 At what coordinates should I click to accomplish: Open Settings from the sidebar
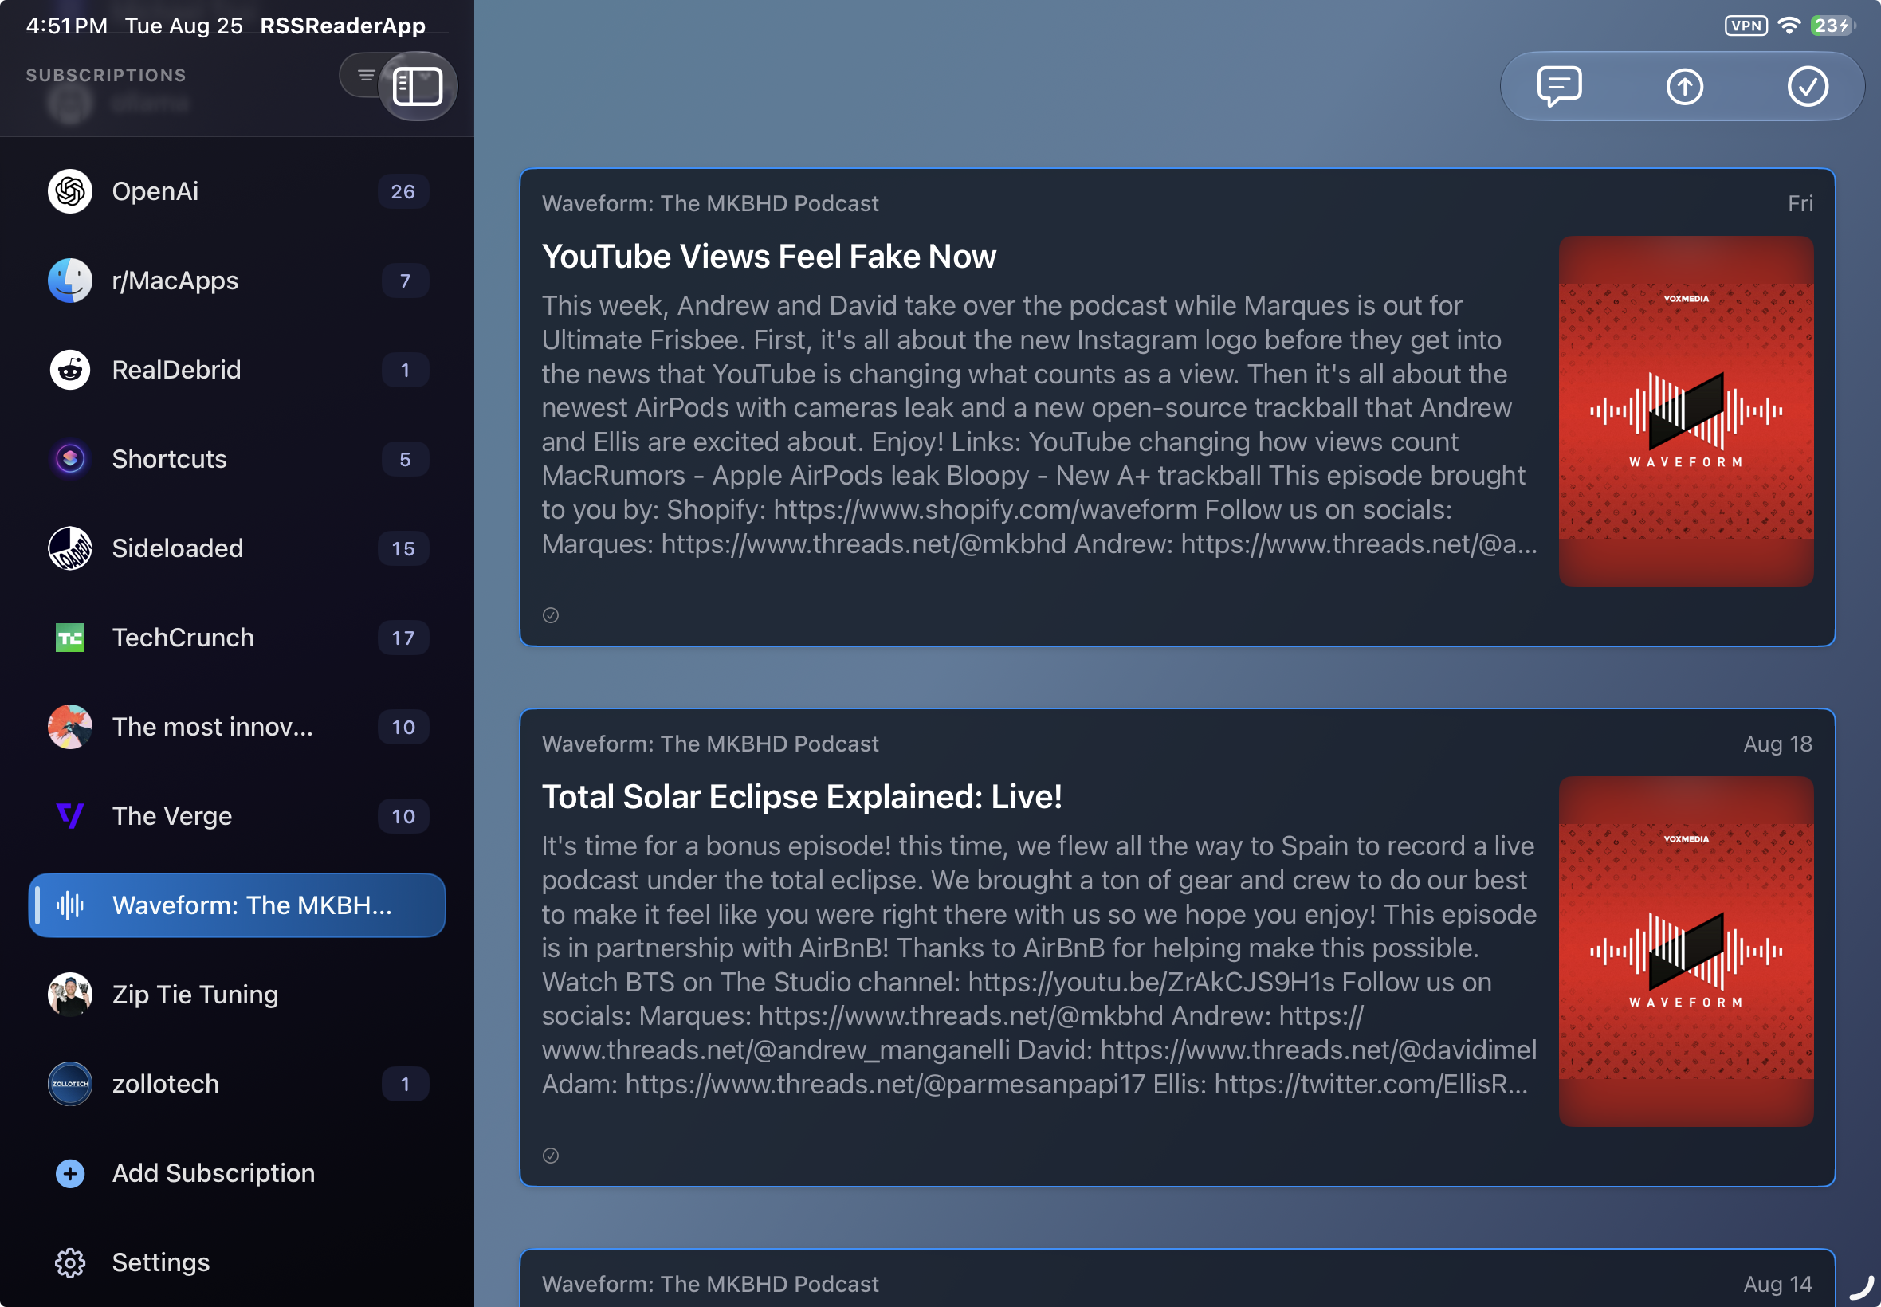coord(237,1263)
